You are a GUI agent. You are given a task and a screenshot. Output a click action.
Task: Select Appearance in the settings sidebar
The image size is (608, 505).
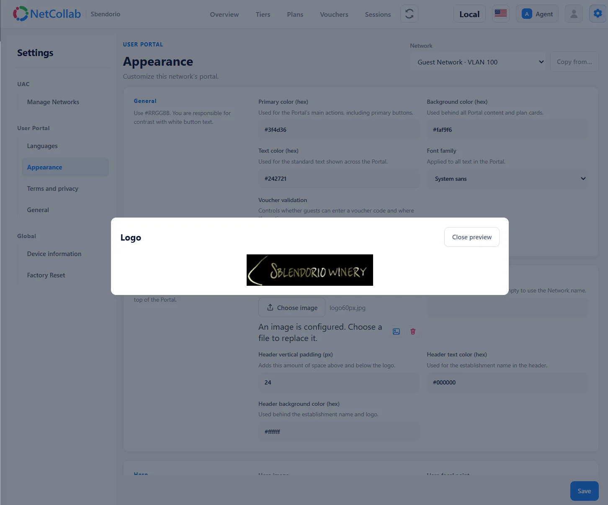coord(65,167)
